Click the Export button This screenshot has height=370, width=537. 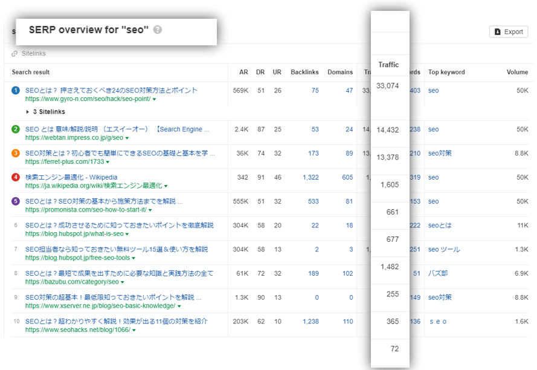tap(509, 31)
